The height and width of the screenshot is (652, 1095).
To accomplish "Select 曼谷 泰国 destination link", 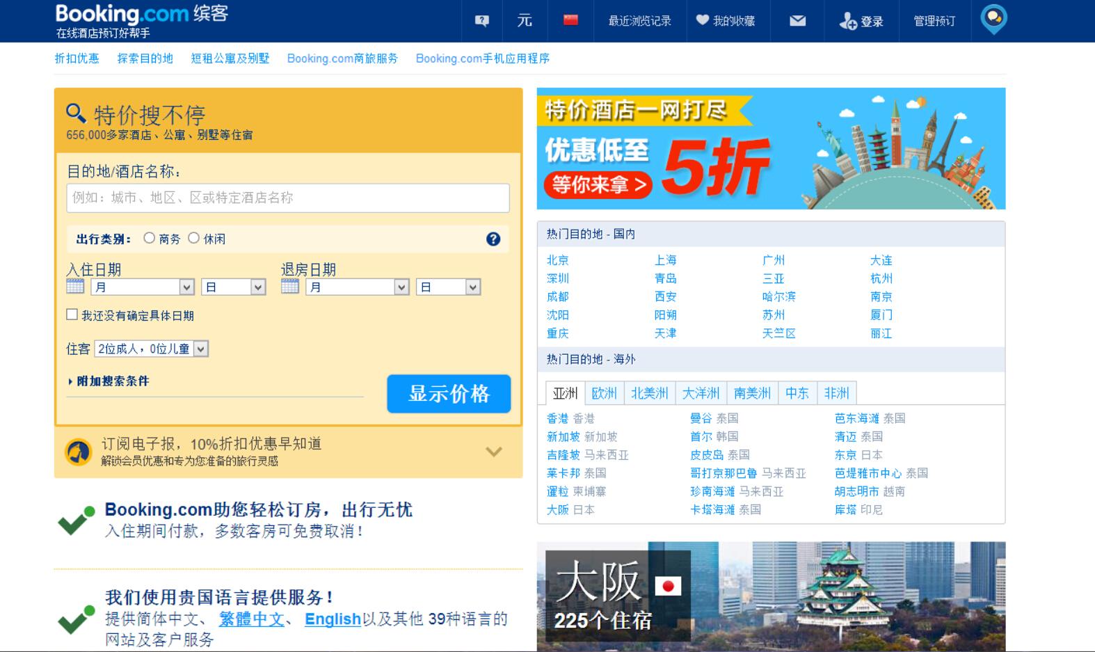I will [714, 418].
